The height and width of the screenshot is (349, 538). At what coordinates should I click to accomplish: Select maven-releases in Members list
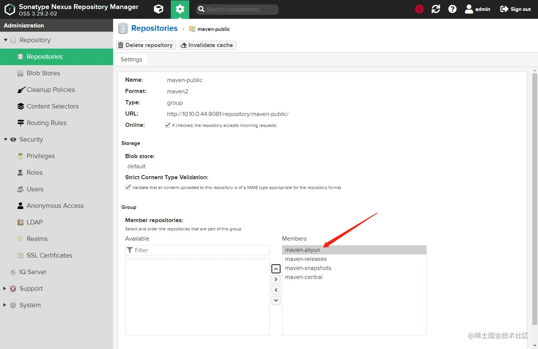(354, 259)
